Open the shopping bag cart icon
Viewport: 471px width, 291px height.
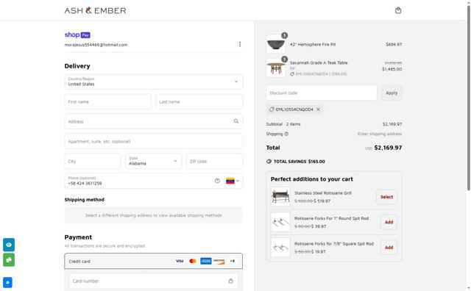[398, 10]
